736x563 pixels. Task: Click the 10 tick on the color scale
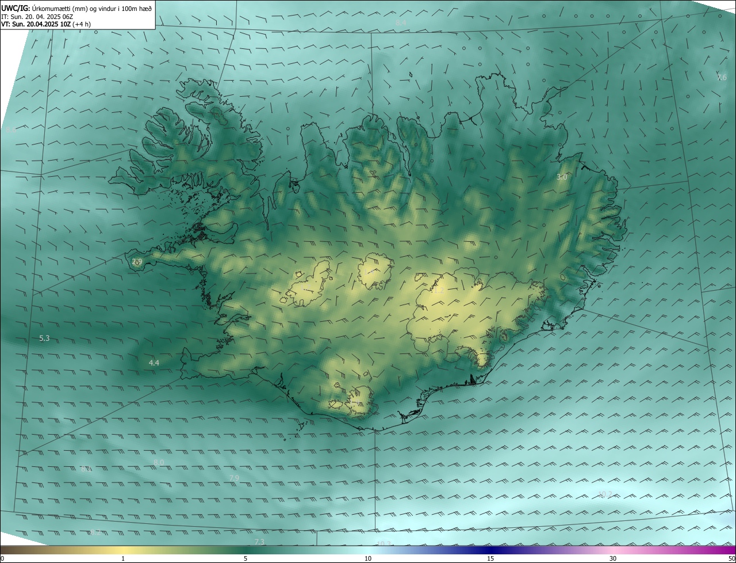(x=368, y=558)
